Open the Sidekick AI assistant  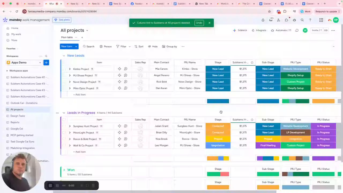(x=240, y=30)
